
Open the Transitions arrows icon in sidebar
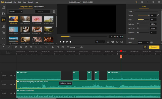(x=3, y=39)
